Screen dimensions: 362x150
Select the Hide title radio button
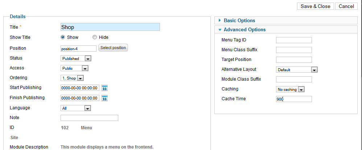tap(95, 37)
